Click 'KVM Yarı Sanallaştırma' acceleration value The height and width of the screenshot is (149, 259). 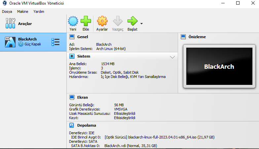(x=148, y=77)
